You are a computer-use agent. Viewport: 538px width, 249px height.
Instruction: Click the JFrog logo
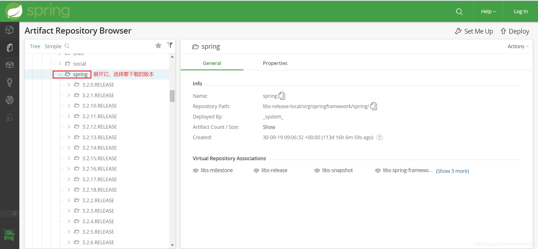(9, 235)
